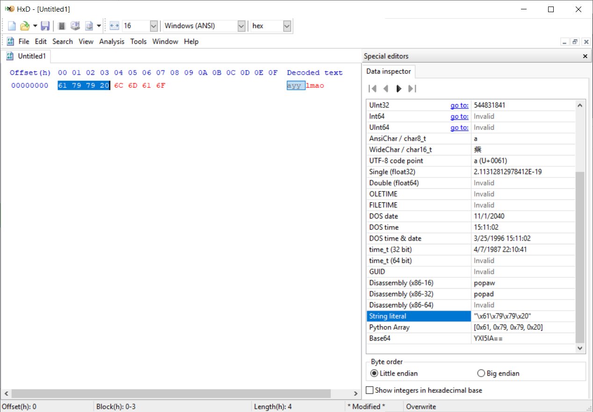Open main memory (RAM) for editing
The width and height of the screenshot is (593, 412).
(x=61, y=26)
